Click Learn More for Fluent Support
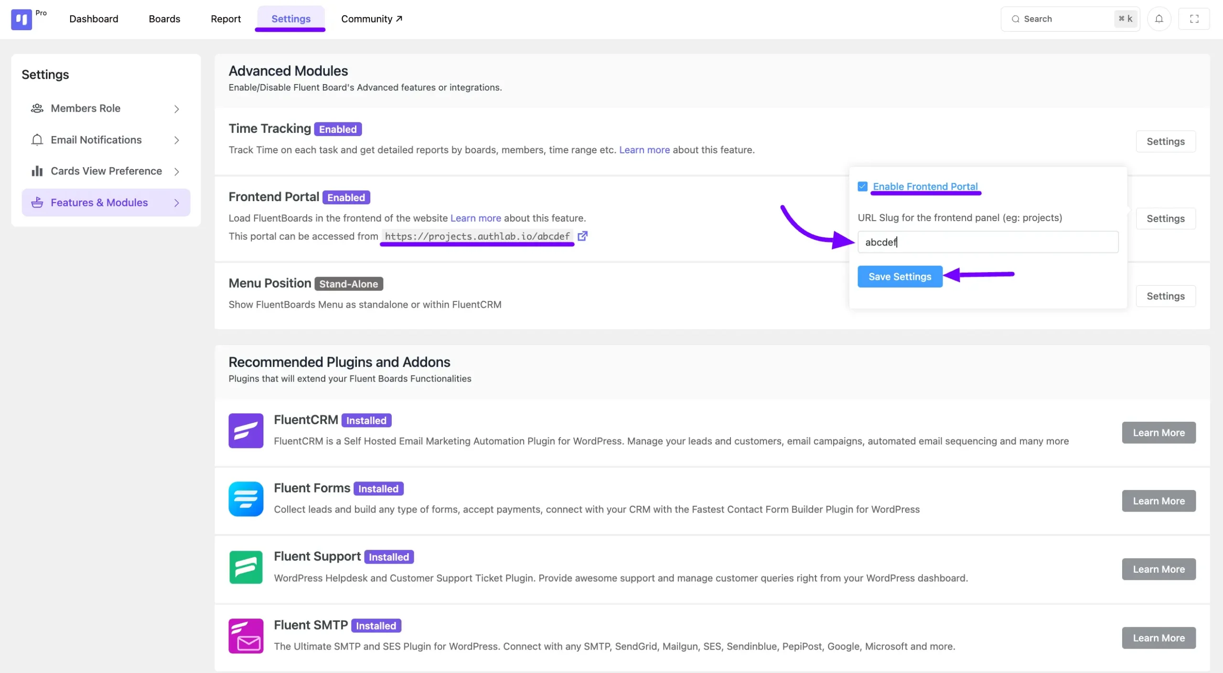Viewport: 1223px width, 673px height. pyautogui.click(x=1159, y=569)
